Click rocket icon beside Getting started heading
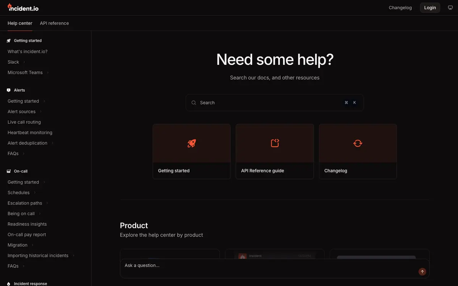 pos(9,41)
